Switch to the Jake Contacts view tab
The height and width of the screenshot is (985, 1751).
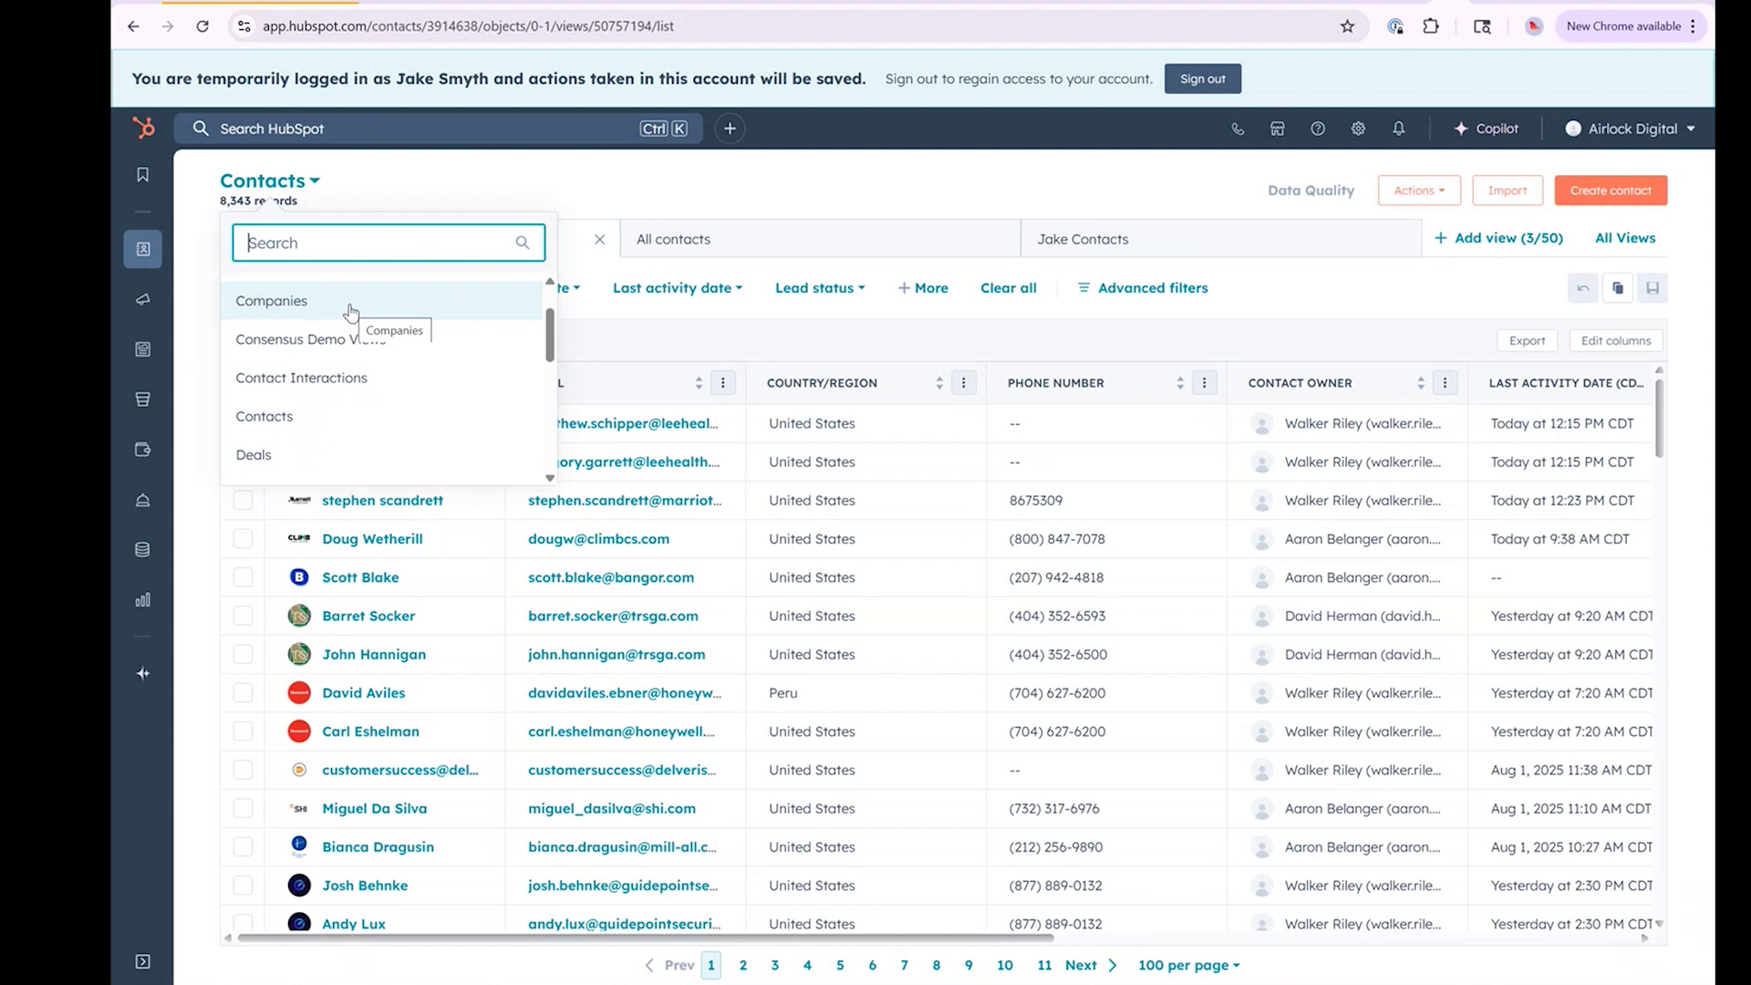point(1082,238)
